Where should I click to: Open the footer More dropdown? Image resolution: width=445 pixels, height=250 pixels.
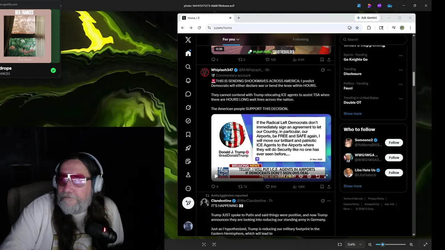348,209
